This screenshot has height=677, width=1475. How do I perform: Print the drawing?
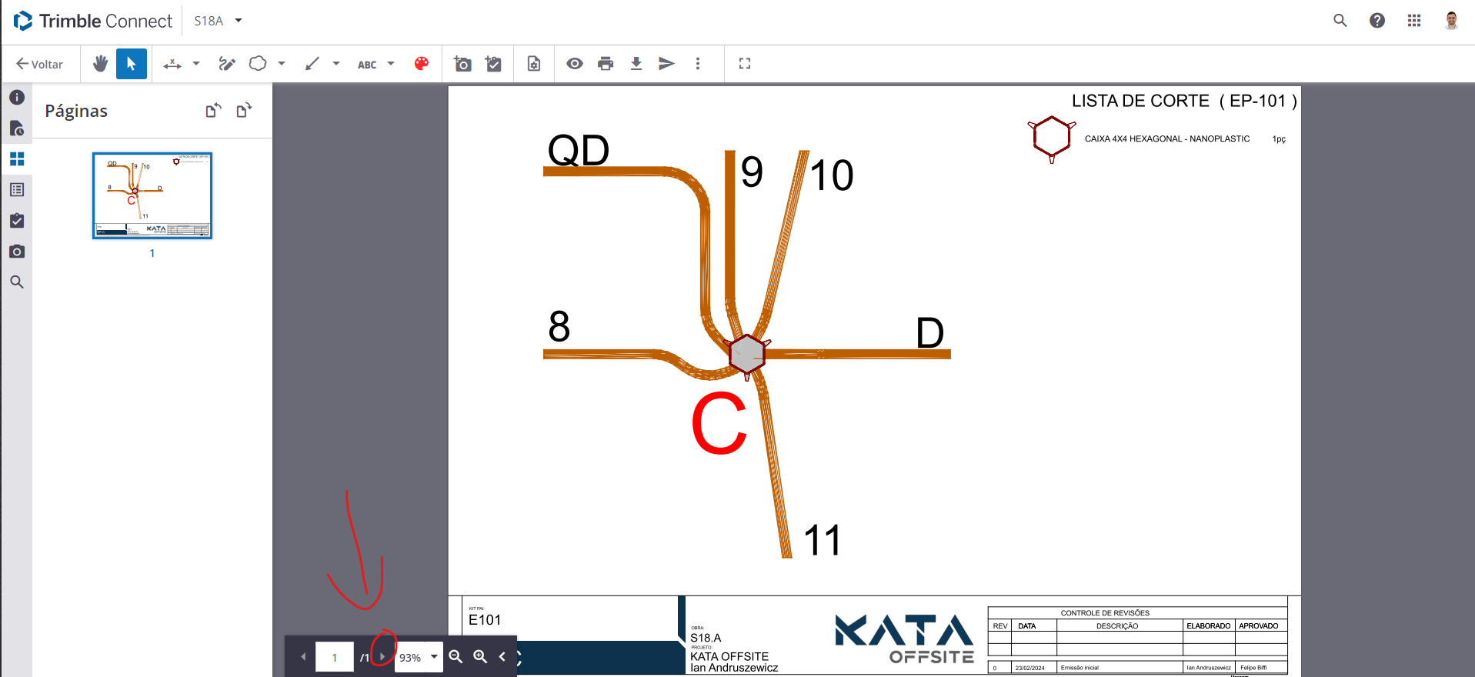coord(606,64)
